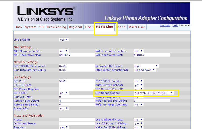This screenshot has width=202, height=129.
Task: Click the SIP TOS/DiffServ Value field
Action: 77,66
